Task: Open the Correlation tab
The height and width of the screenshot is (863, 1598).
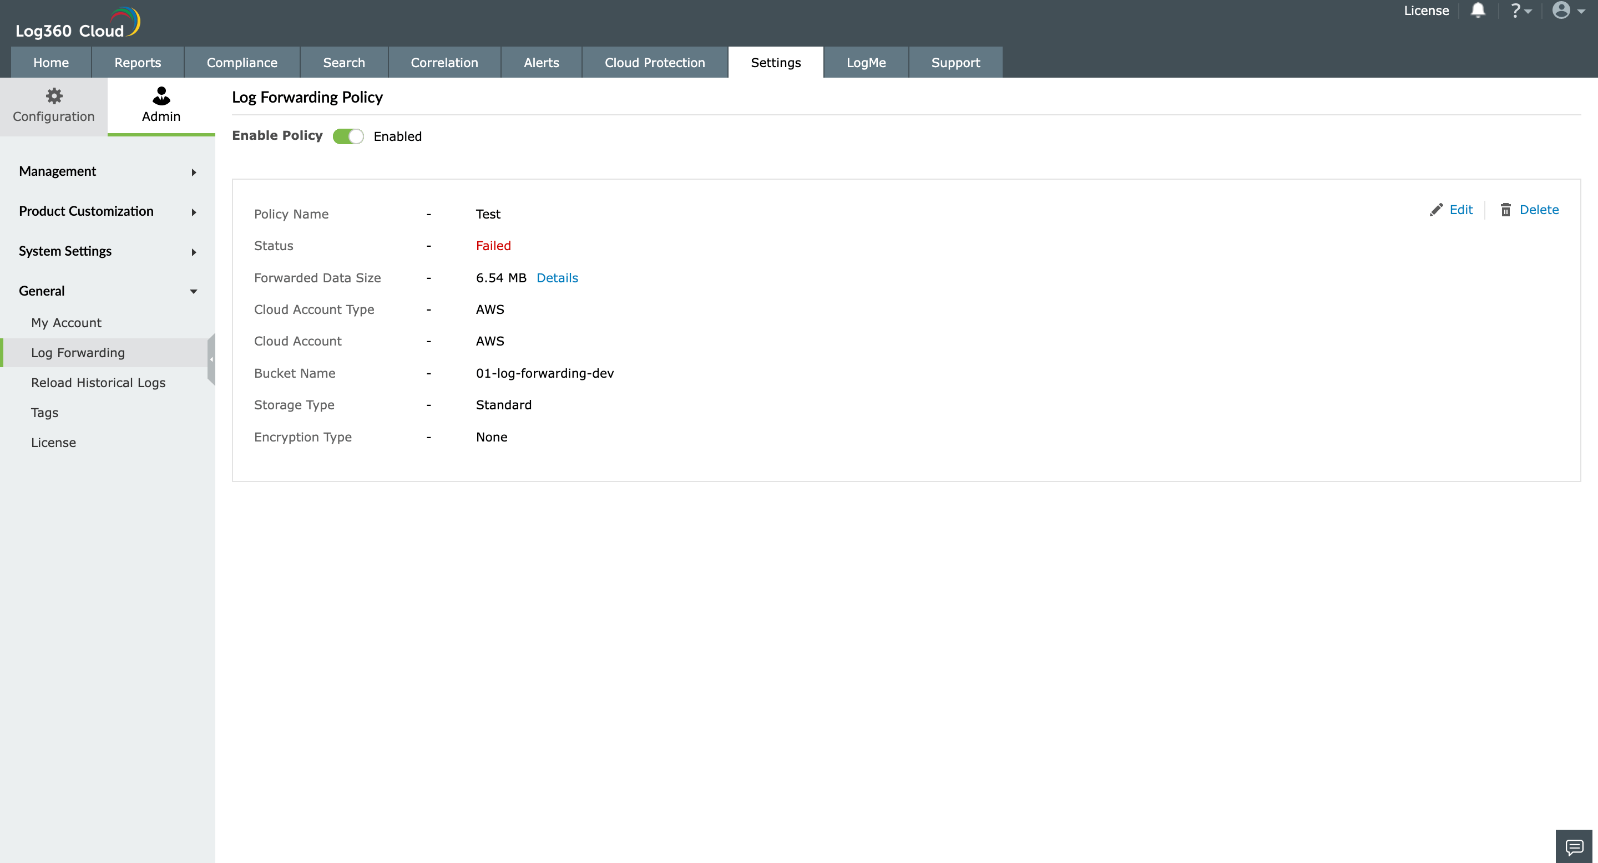Action: tap(444, 63)
